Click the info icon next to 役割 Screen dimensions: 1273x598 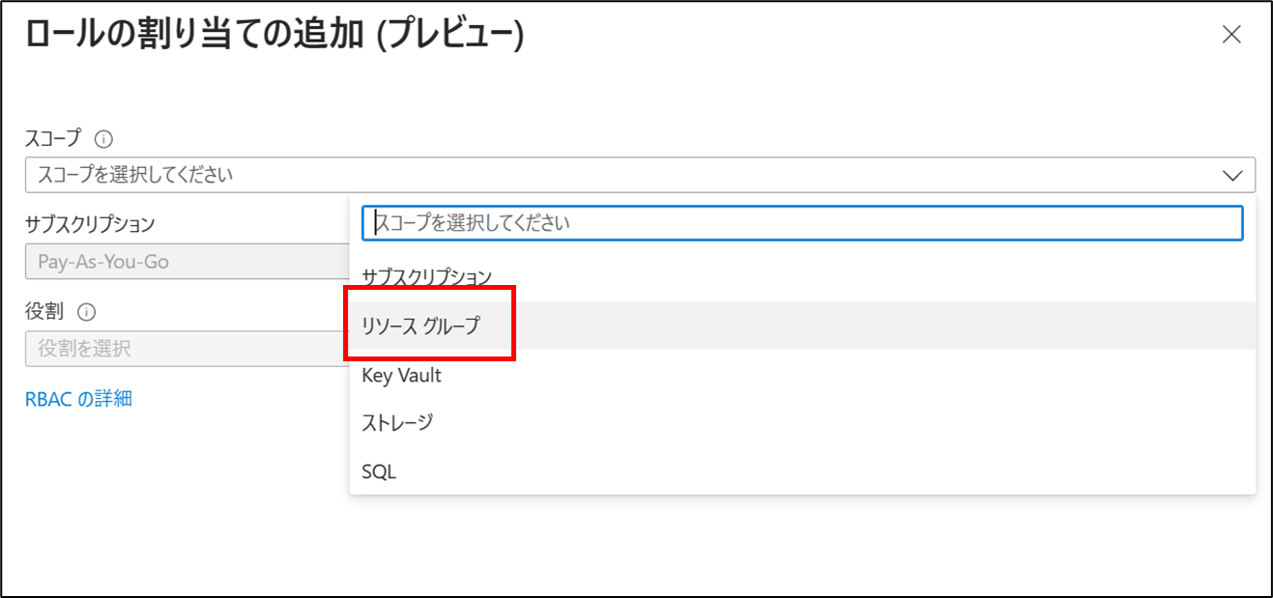[86, 312]
